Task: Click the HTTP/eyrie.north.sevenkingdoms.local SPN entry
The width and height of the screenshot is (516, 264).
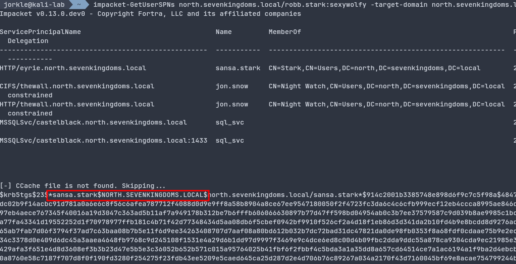Action: (73, 68)
